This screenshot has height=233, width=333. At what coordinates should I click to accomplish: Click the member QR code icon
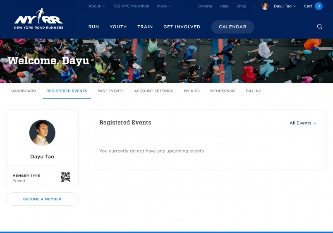65,177
